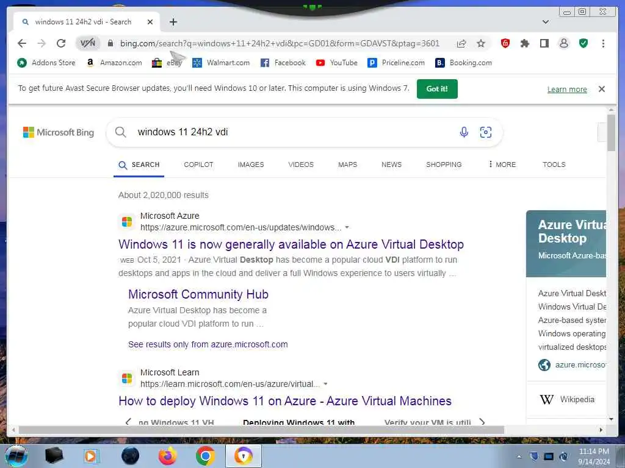Viewport: 625px width, 468px height.
Task: Select the SEARCH tab
Action: (139, 165)
